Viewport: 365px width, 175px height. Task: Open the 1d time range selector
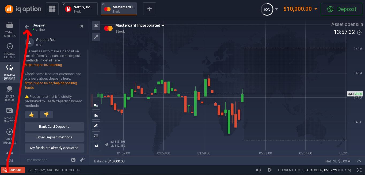pyautogui.click(x=96, y=146)
